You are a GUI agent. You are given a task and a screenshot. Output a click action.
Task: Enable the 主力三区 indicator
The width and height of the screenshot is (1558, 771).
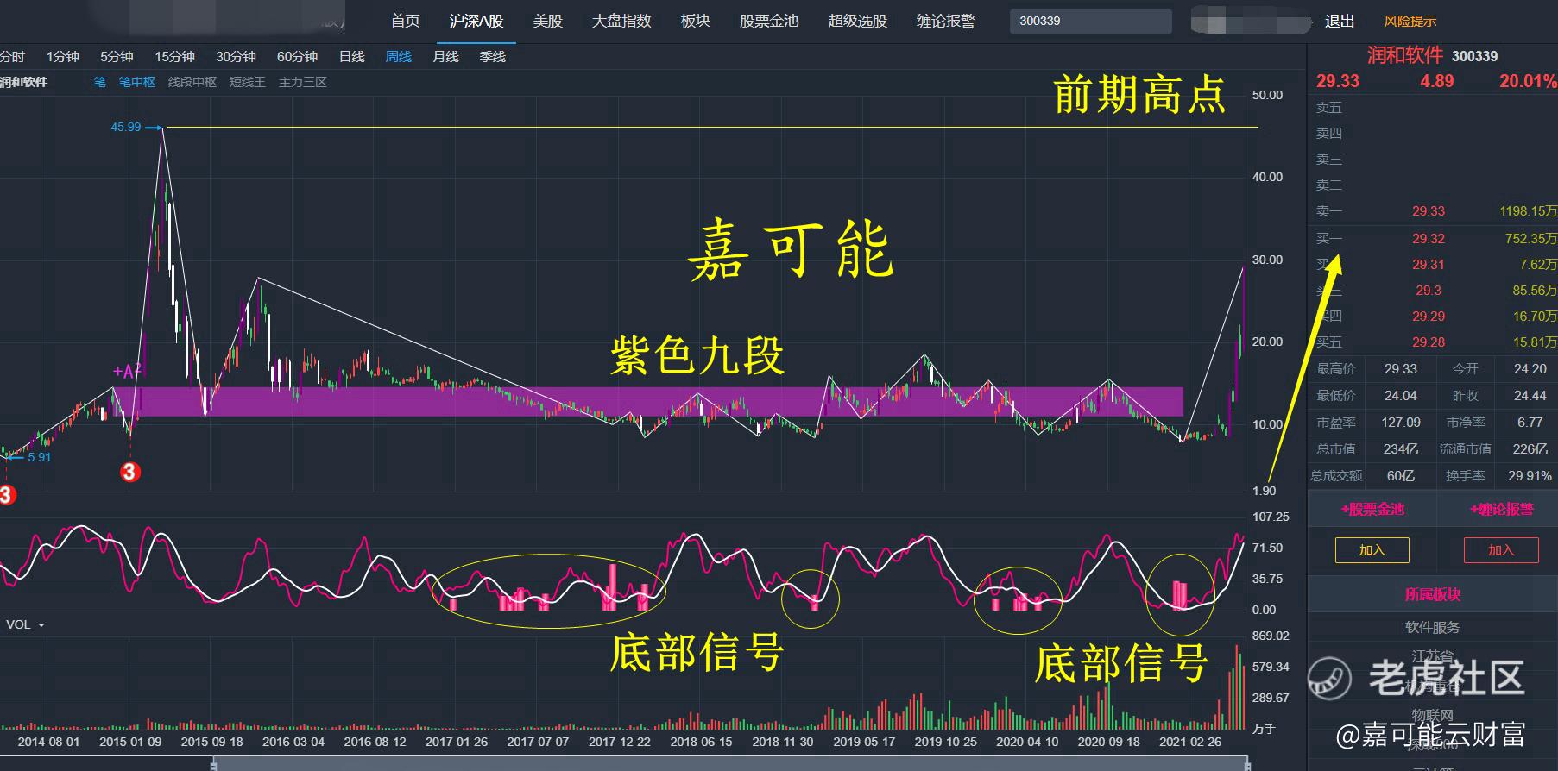click(303, 82)
